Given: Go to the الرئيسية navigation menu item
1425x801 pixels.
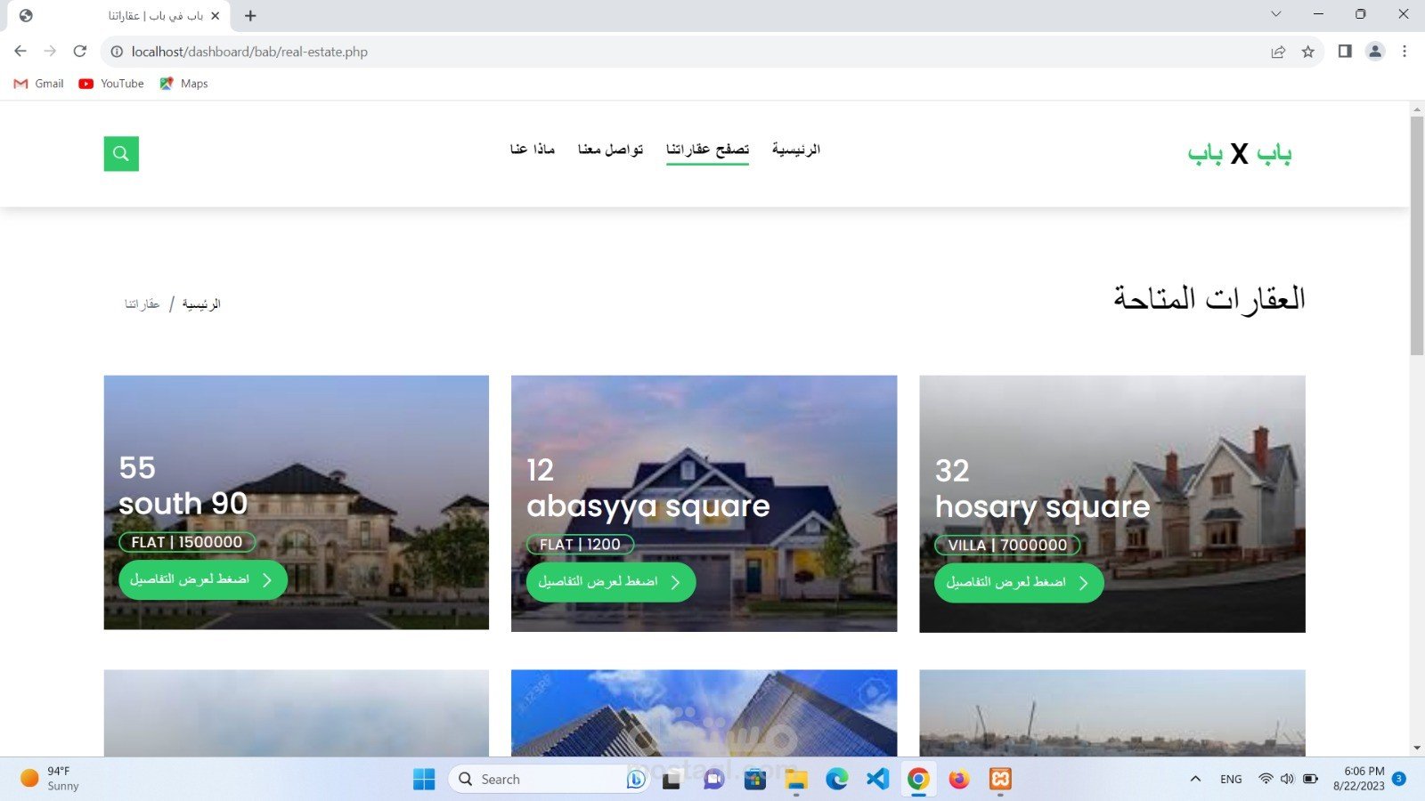Looking at the screenshot, I should click(795, 150).
